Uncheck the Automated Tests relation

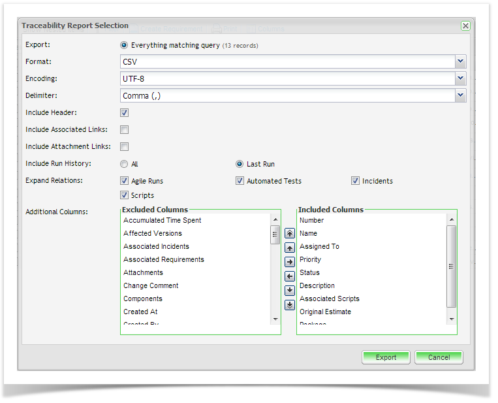240,181
